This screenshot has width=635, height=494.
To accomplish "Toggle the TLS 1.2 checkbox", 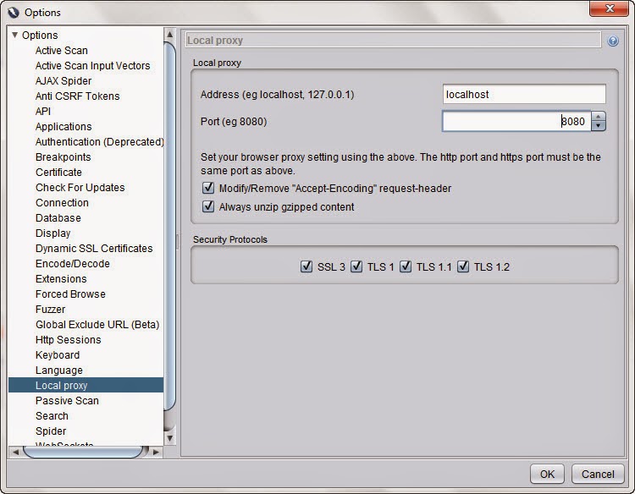I will point(463,266).
